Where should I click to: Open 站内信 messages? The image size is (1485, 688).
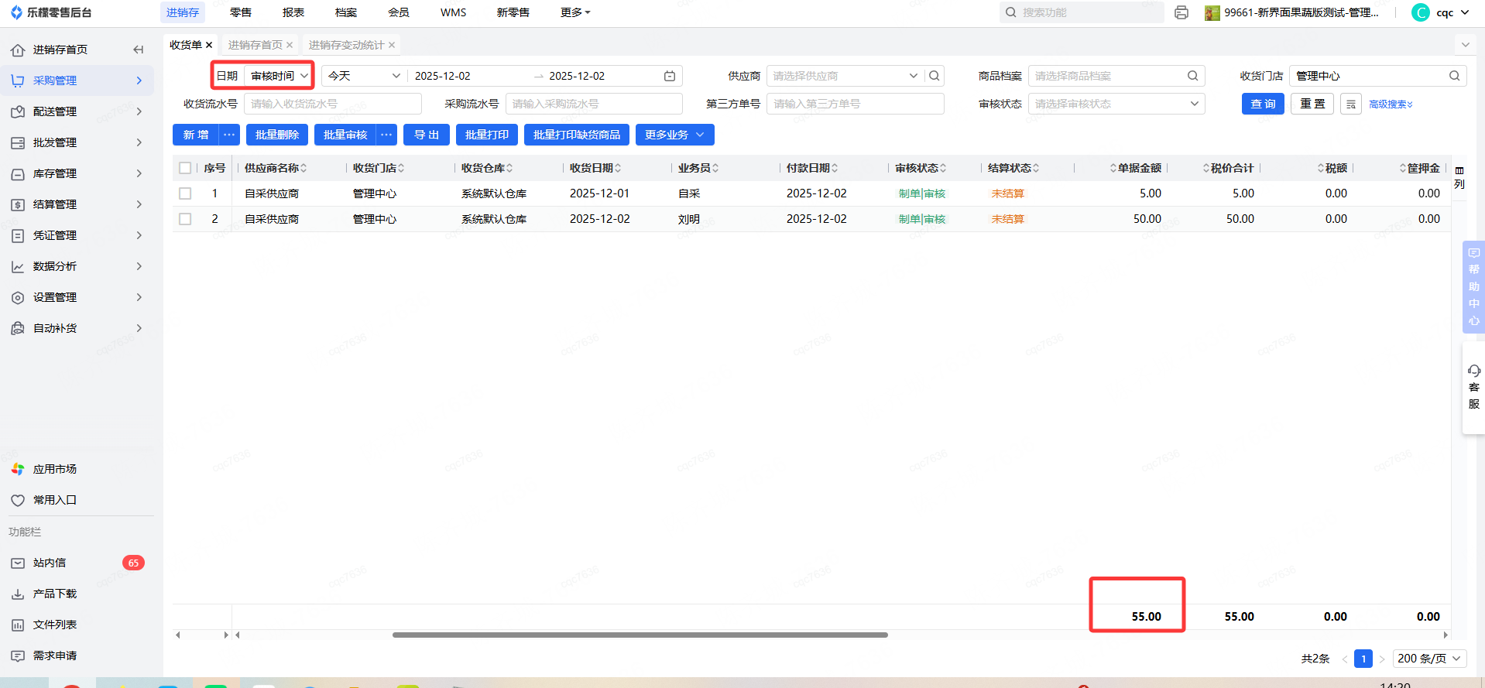coord(50,563)
